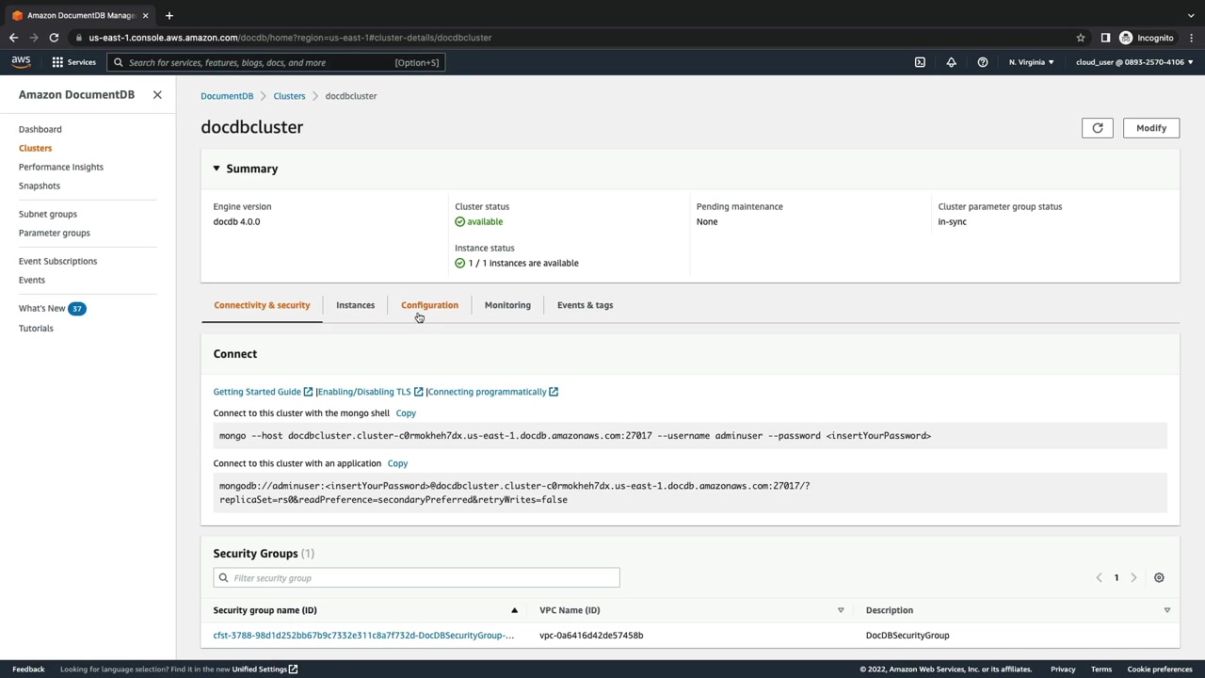The width and height of the screenshot is (1205, 678).
Task: Copy the mongo shell connection command
Action: point(406,413)
